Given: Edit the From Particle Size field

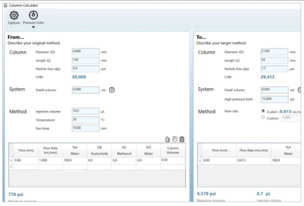Looking at the screenshot, I should click(86, 69).
